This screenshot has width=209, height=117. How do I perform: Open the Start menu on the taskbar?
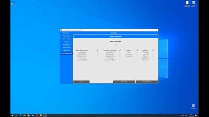point(12,115)
